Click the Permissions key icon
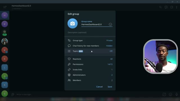Viewport: 180px width, 101px height. tap(69, 64)
